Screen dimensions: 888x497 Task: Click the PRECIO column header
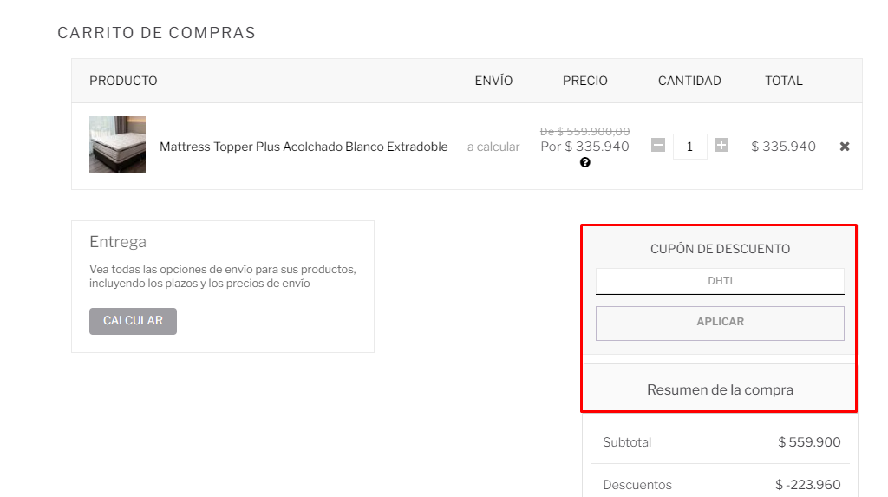[x=585, y=81]
